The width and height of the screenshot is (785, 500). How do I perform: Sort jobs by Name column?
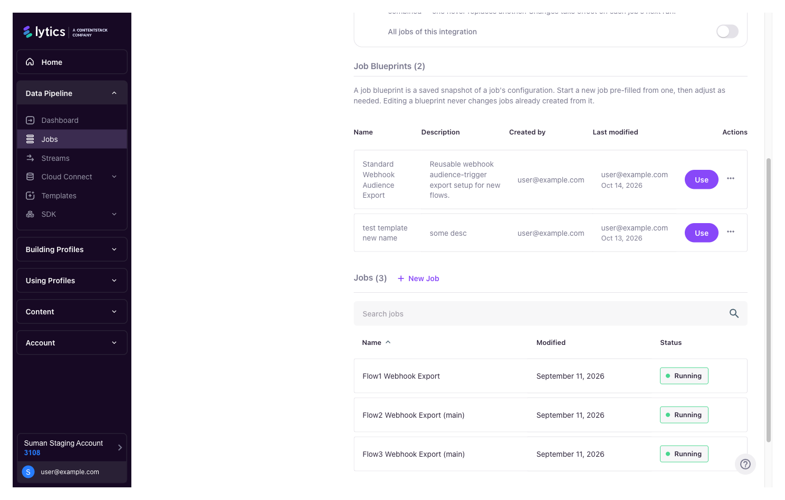click(x=376, y=342)
